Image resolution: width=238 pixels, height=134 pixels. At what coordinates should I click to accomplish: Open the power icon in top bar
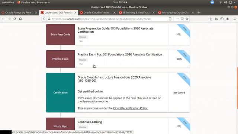(231, 2)
